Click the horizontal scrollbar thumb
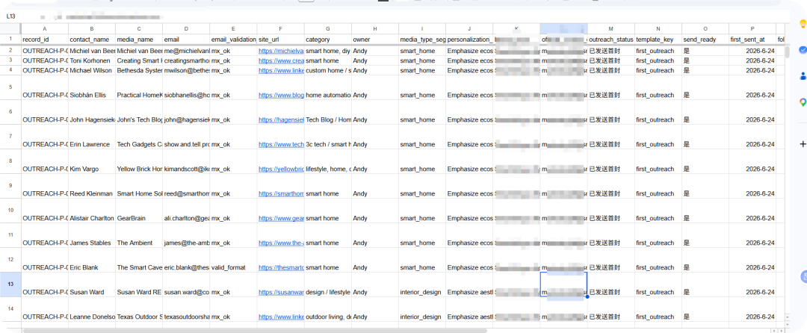The image size is (807, 333). click(x=256, y=331)
